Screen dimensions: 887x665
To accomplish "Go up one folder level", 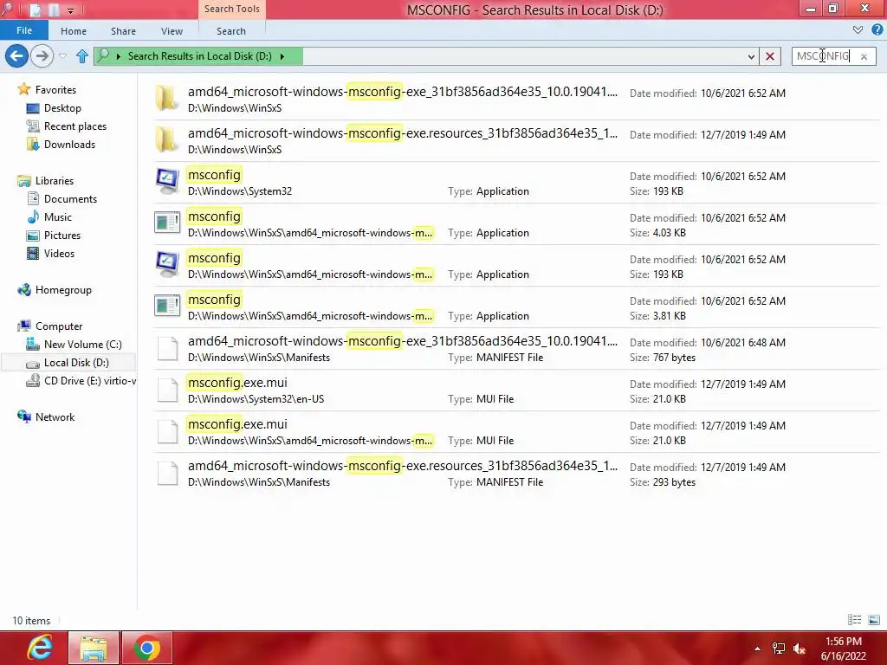I will pos(82,56).
